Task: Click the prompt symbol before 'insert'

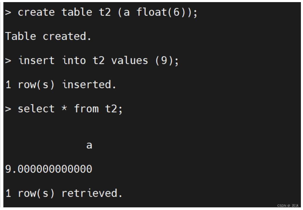Action: pos(8,61)
